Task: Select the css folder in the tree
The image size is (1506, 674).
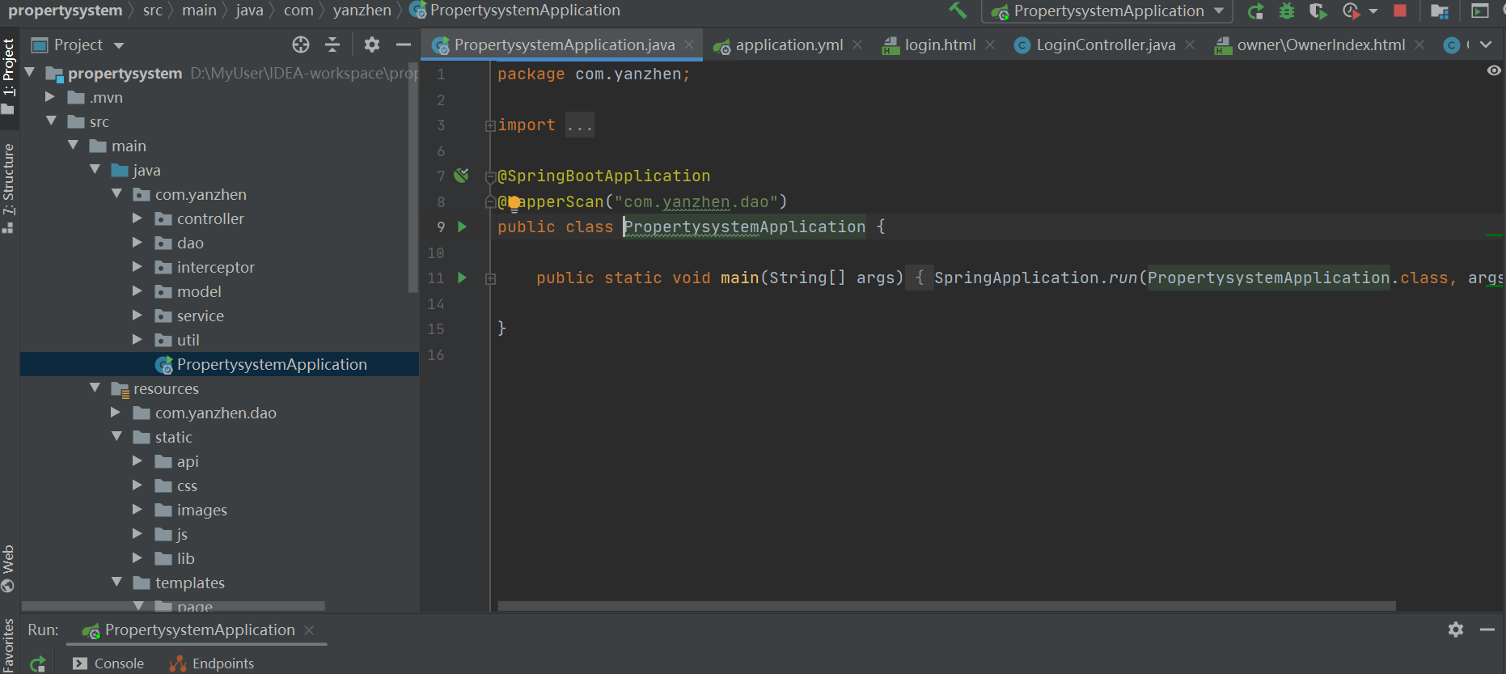Action: point(187,485)
